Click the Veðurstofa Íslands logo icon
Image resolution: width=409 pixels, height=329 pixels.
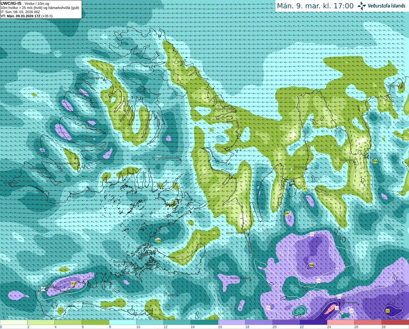pyautogui.click(x=362, y=6)
